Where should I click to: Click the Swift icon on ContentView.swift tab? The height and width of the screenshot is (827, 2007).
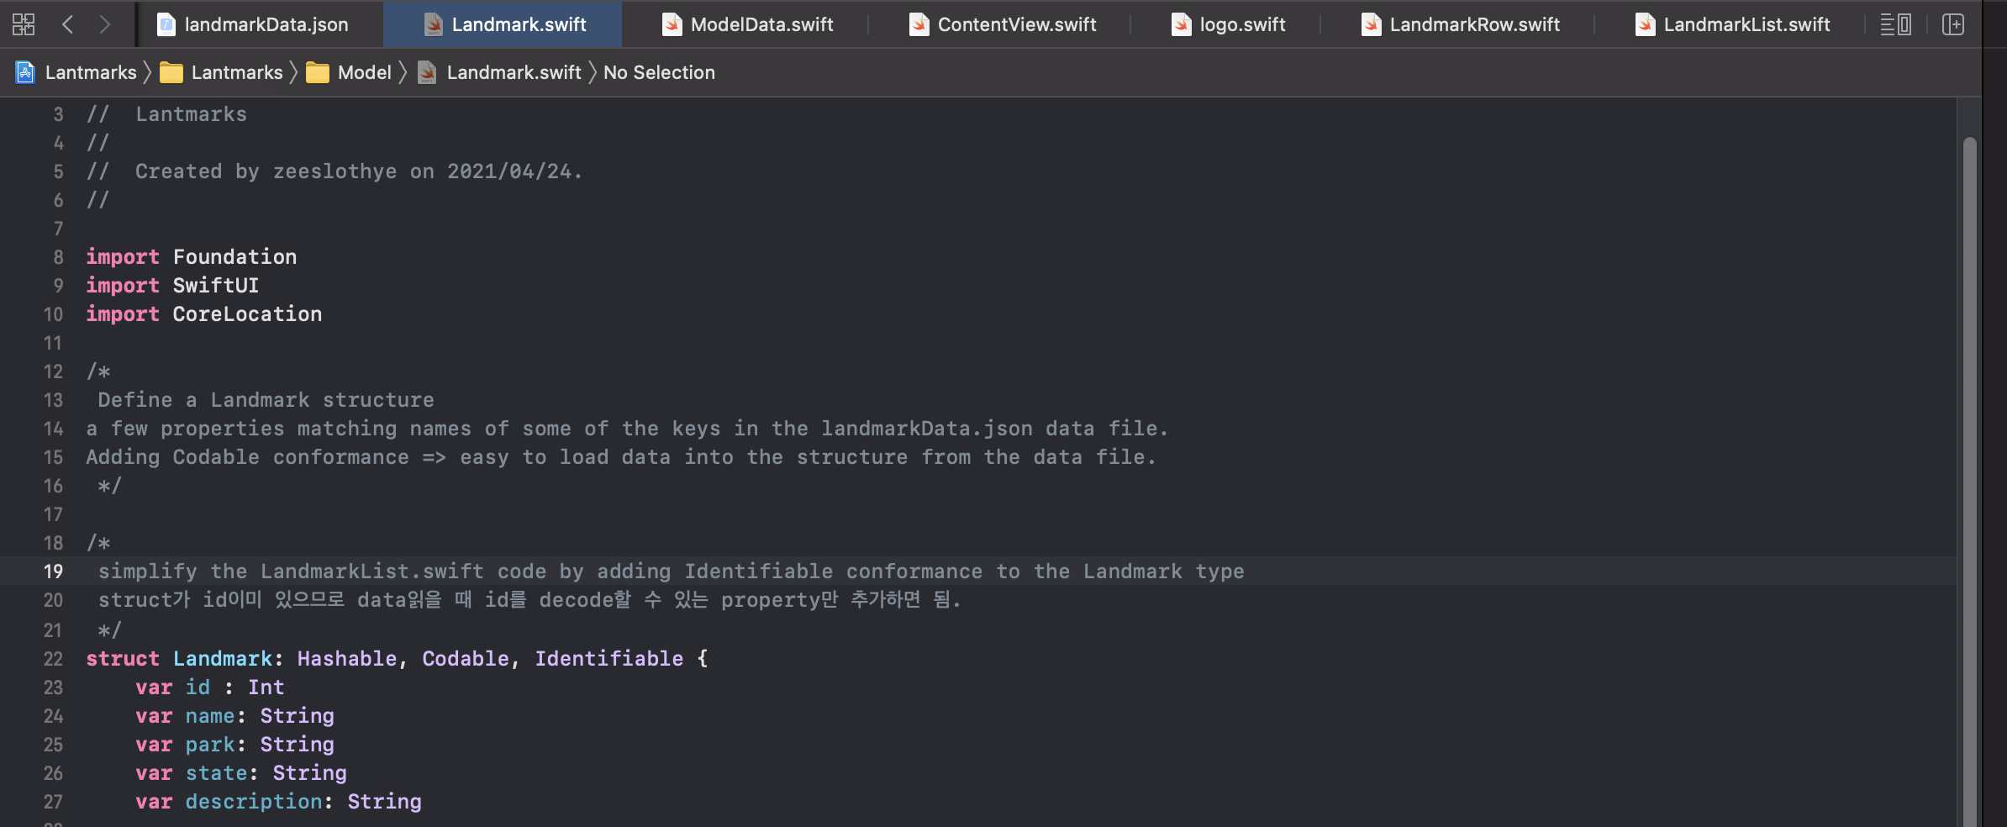coord(919,24)
